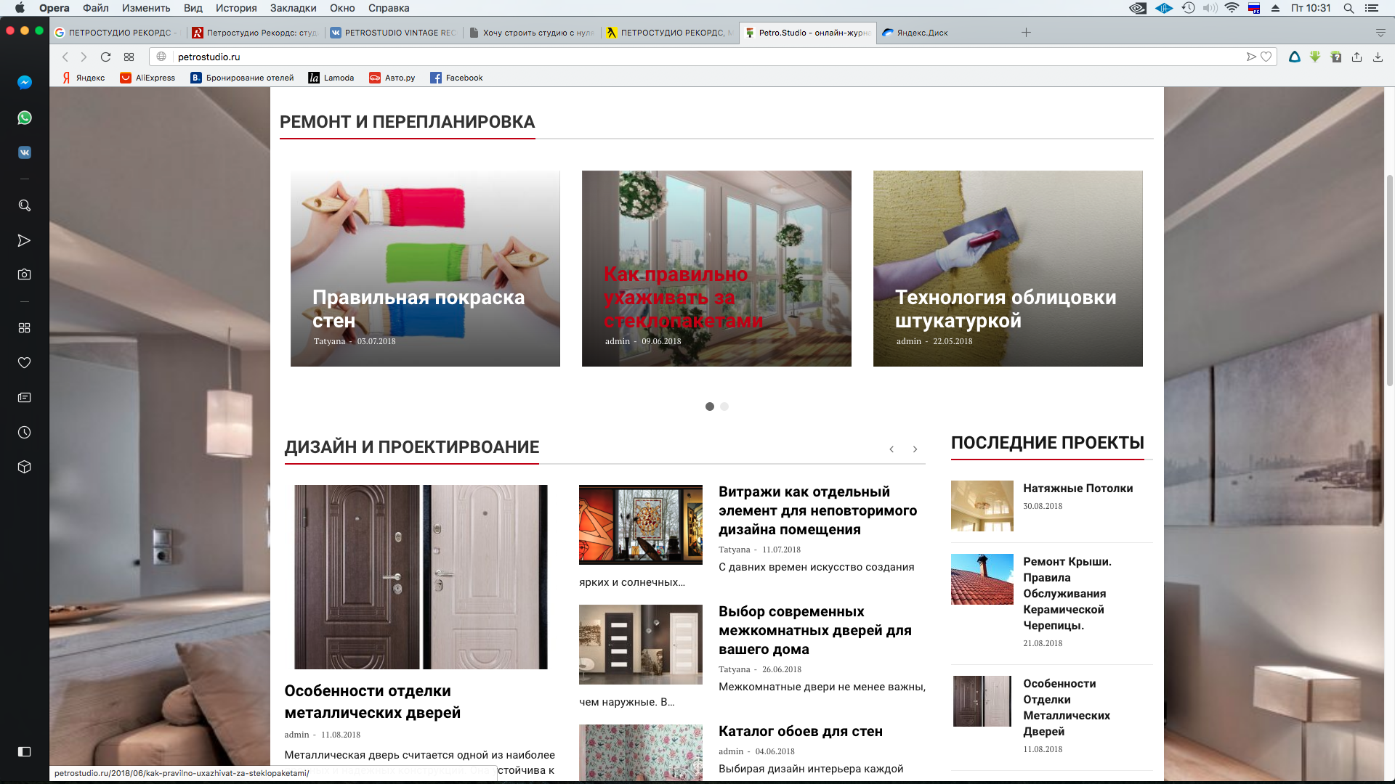
Task: Switch to Яндекс.Диск tab
Action: [921, 33]
